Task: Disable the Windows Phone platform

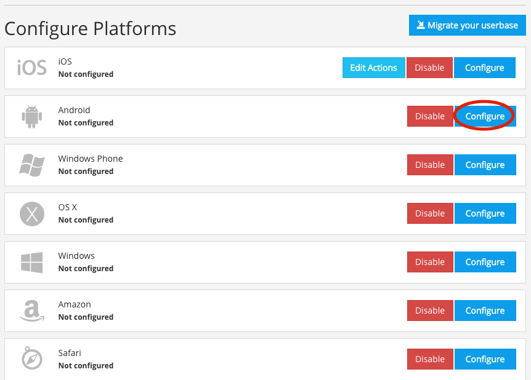Action: point(430,165)
